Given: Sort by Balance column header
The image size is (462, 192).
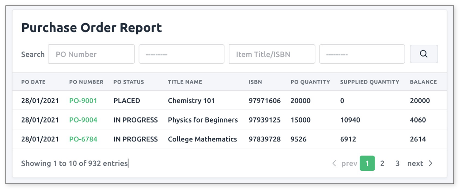Looking at the screenshot, I should click(423, 82).
